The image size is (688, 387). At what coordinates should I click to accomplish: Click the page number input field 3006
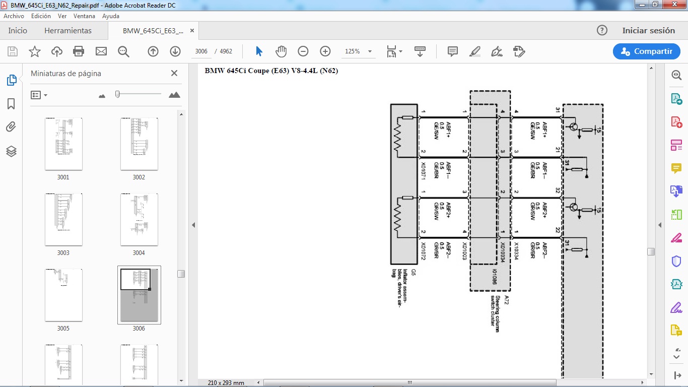201,51
